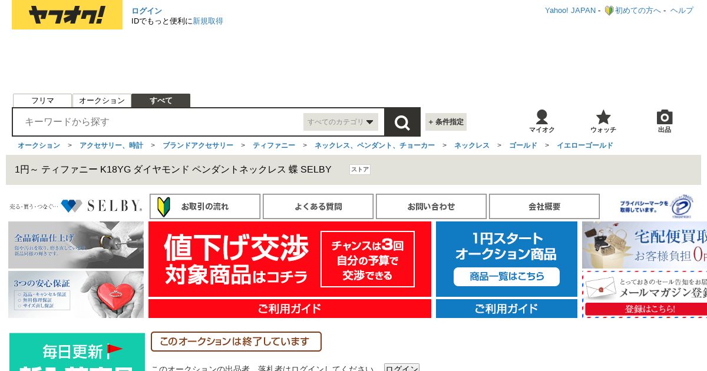Click red ご利用ガイド button
This screenshot has height=371, width=707.
click(290, 309)
